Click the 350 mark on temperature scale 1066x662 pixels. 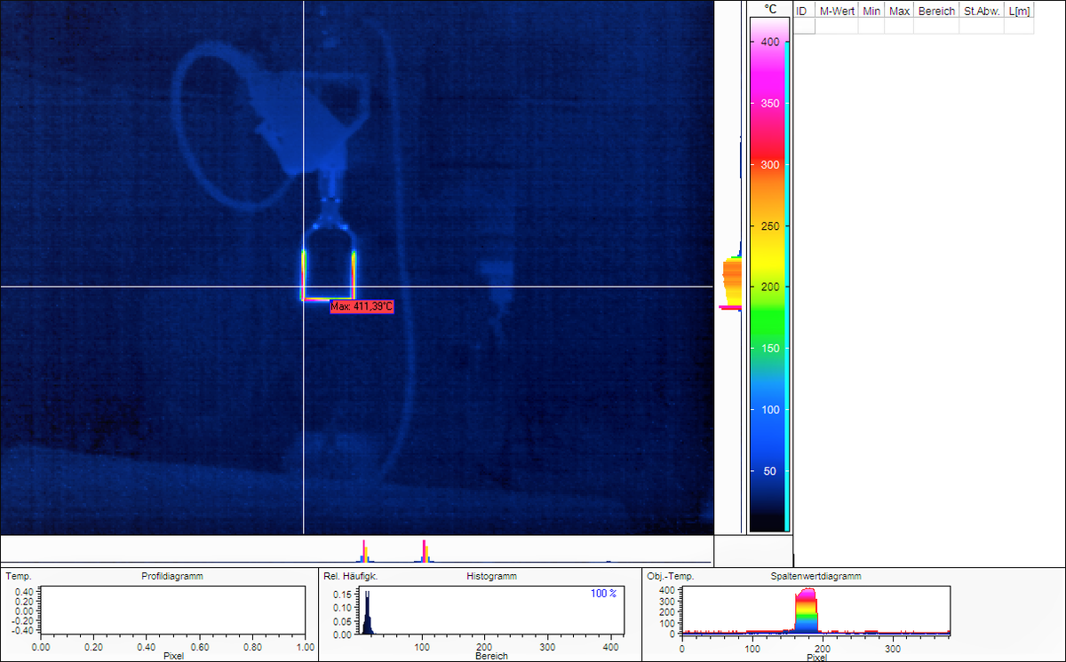point(769,104)
